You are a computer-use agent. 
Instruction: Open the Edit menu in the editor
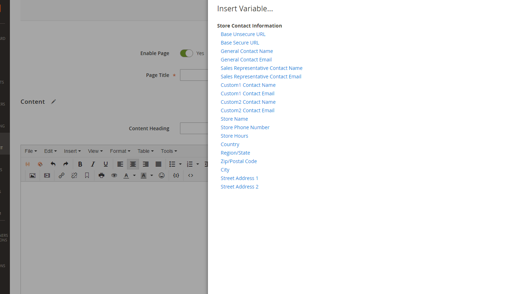point(50,151)
